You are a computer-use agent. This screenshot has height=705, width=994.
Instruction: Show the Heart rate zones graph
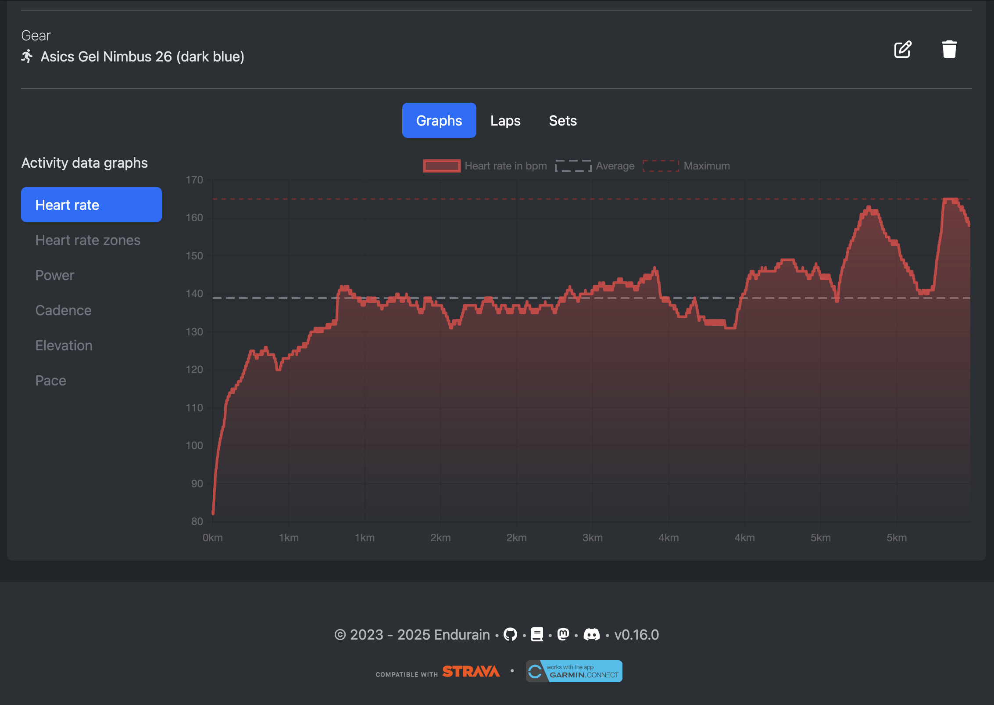88,240
